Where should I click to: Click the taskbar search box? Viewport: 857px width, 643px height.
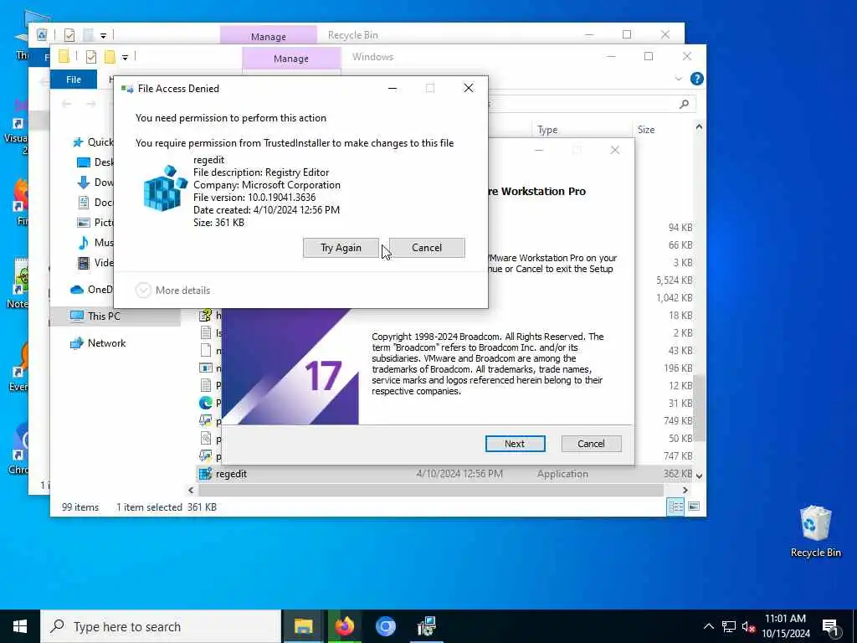click(161, 626)
